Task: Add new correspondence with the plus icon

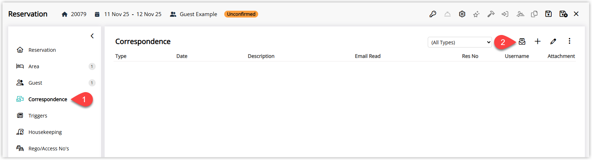Action: coord(537,41)
